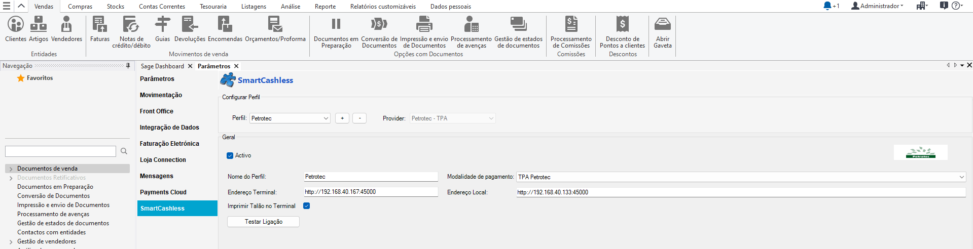Open the Provider dropdown

click(453, 118)
